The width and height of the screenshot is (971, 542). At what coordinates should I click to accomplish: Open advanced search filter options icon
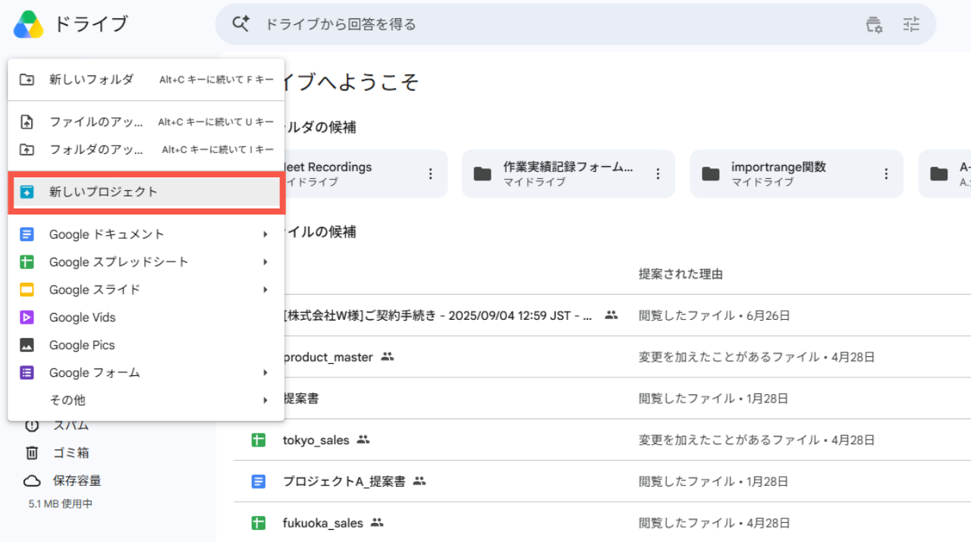click(911, 24)
